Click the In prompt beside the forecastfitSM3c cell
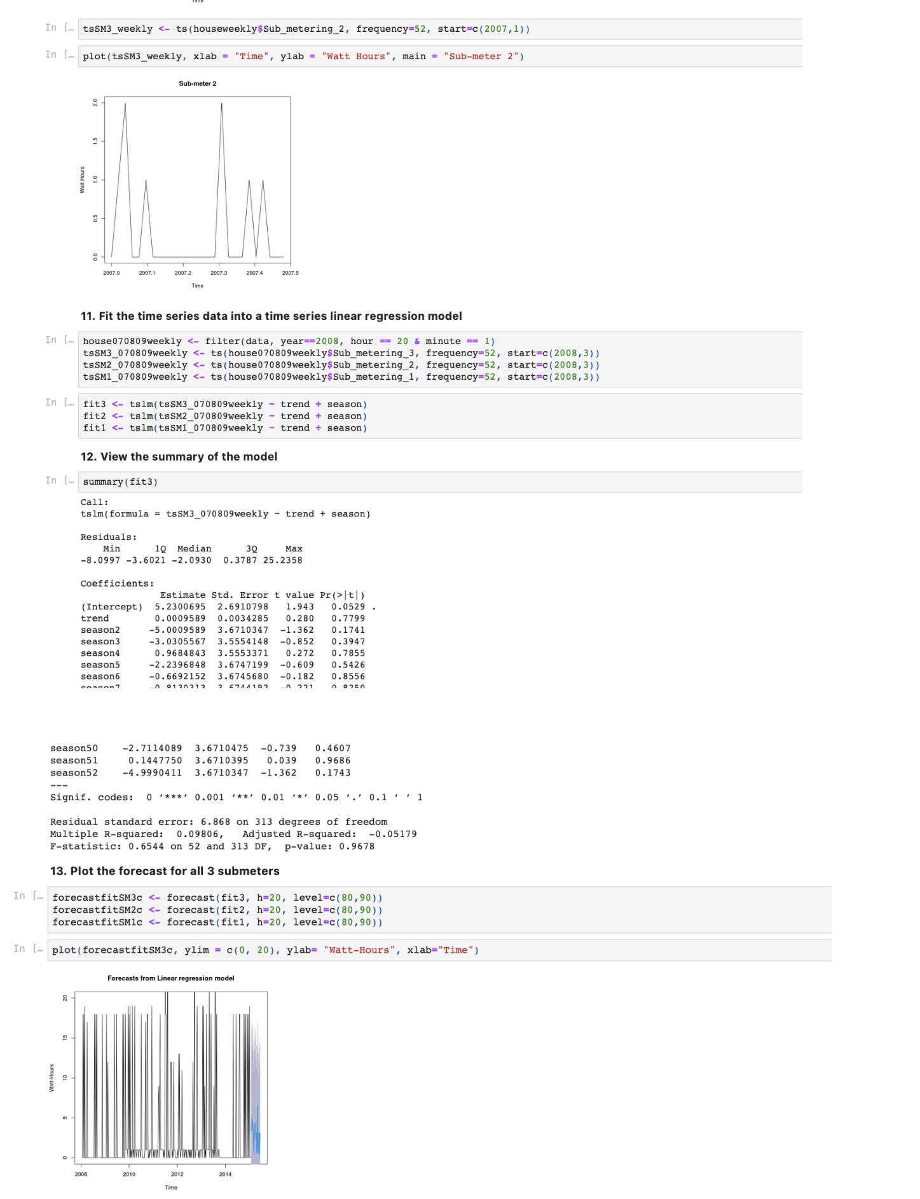This screenshot has width=920, height=1199. pos(29,896)
